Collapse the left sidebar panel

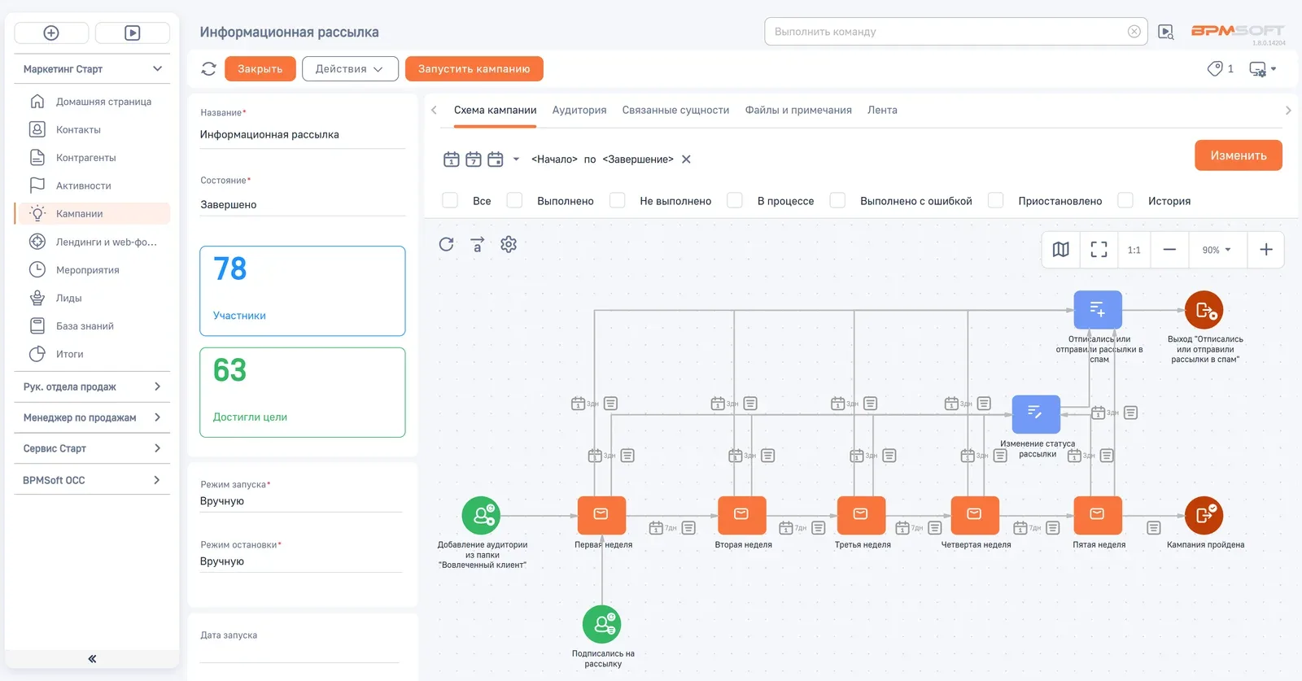(92, 659)
